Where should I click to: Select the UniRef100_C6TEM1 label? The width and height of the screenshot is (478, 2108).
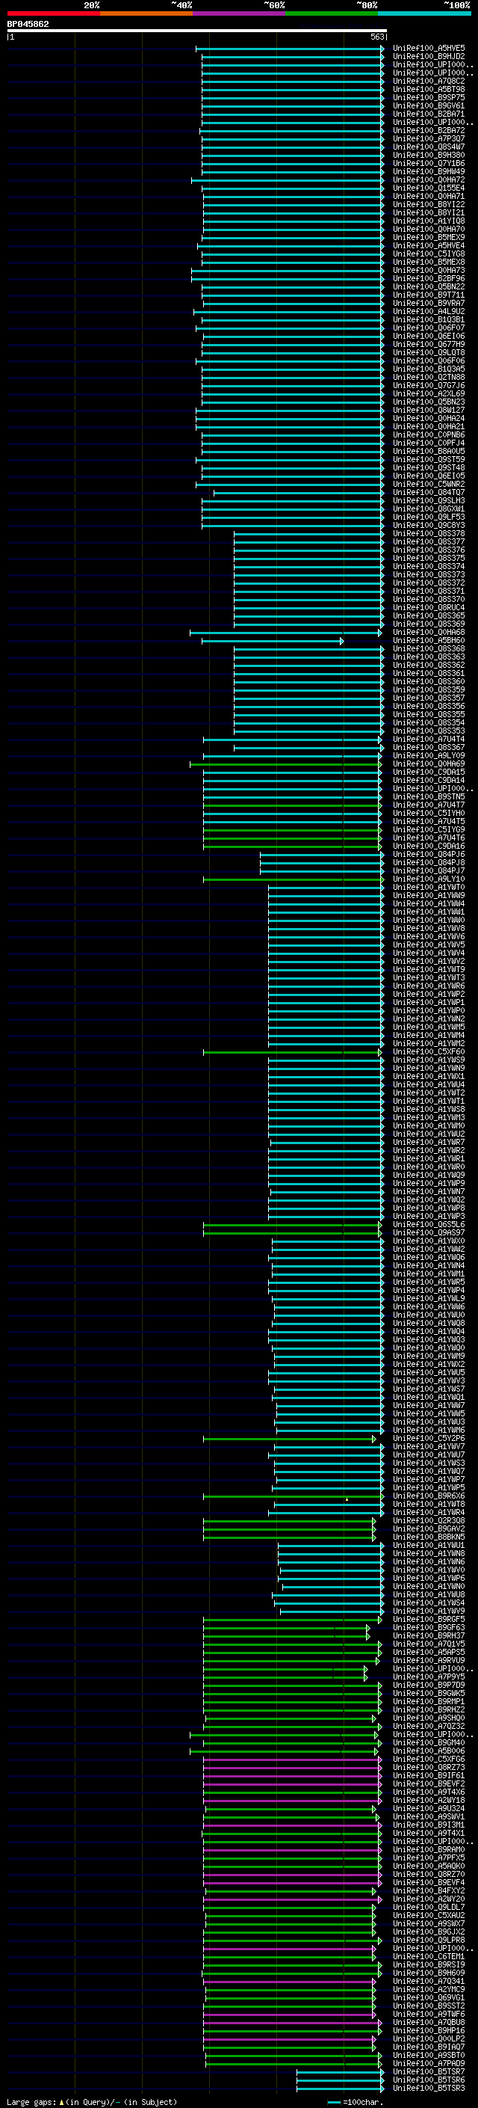pos(428,1955)
